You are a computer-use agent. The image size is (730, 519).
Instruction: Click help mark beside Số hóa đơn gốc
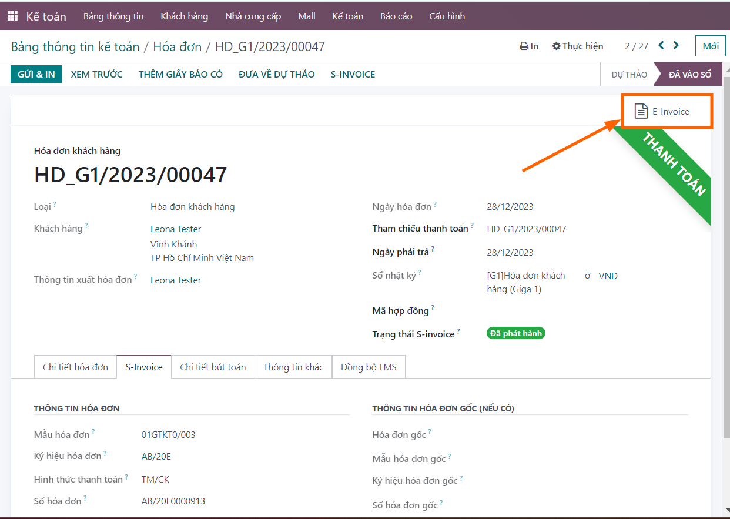(x=441, y=503)
